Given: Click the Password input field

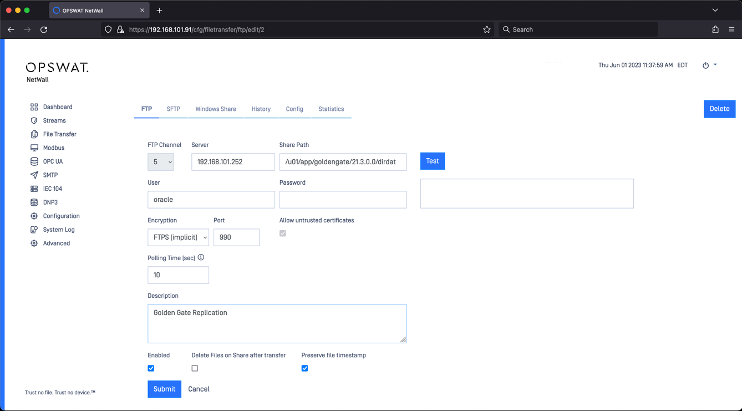Looking at the screenshot, I should click(343, 200).
